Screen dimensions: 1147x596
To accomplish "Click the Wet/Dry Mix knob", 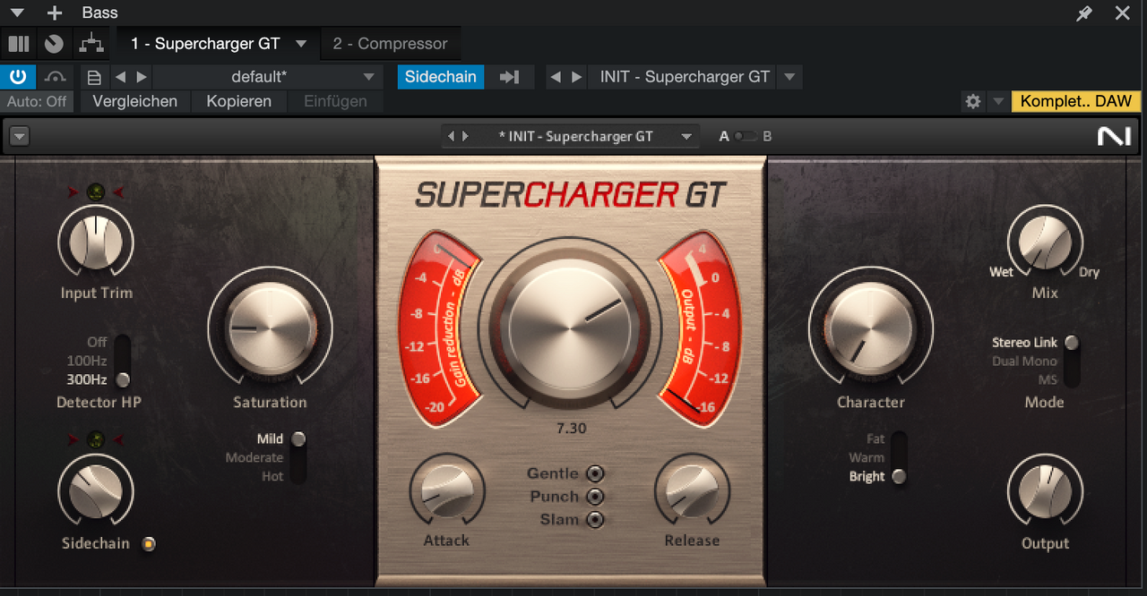I will [x=1045, y=241].
